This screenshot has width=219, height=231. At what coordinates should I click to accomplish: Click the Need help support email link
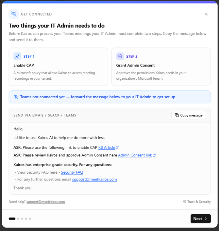coord(45,202)
